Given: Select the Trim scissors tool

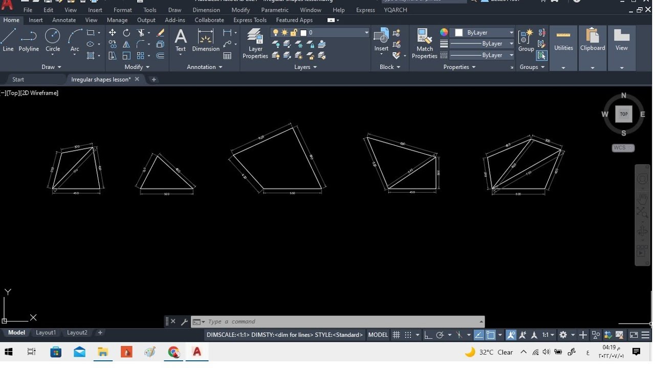Looking at the screenshot, I should [x=141, y=33].
